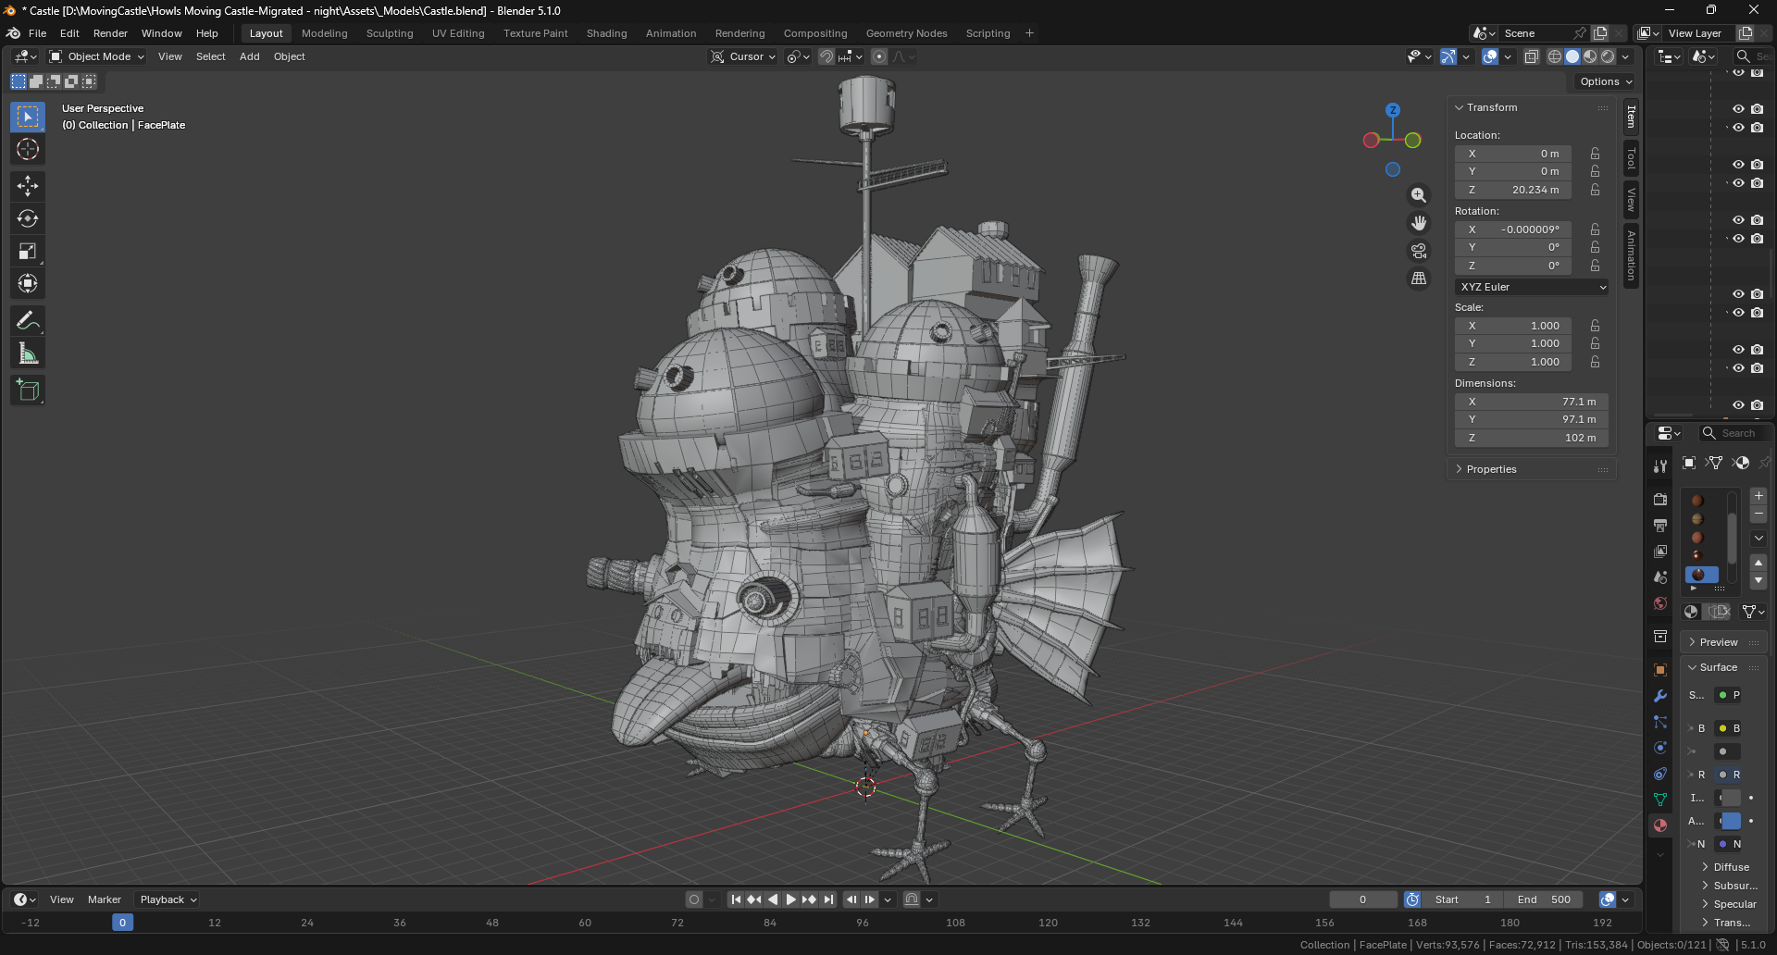
Task: Toggle auto keying in the timeline
Action: pyautogui.click(x=694, y=899)
